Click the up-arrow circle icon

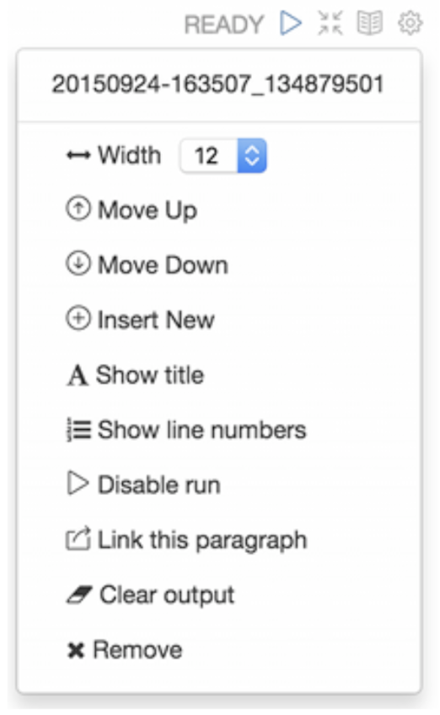click(78, 209)
